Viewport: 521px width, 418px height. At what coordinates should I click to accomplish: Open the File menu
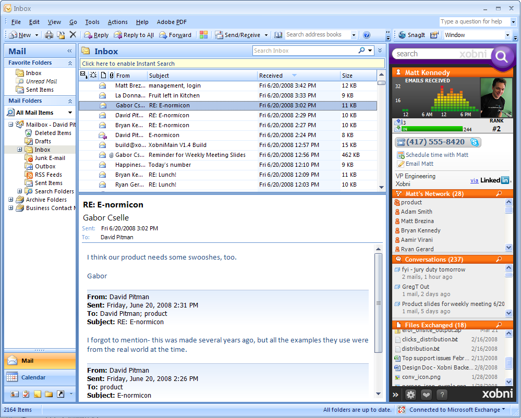[16, 22]
